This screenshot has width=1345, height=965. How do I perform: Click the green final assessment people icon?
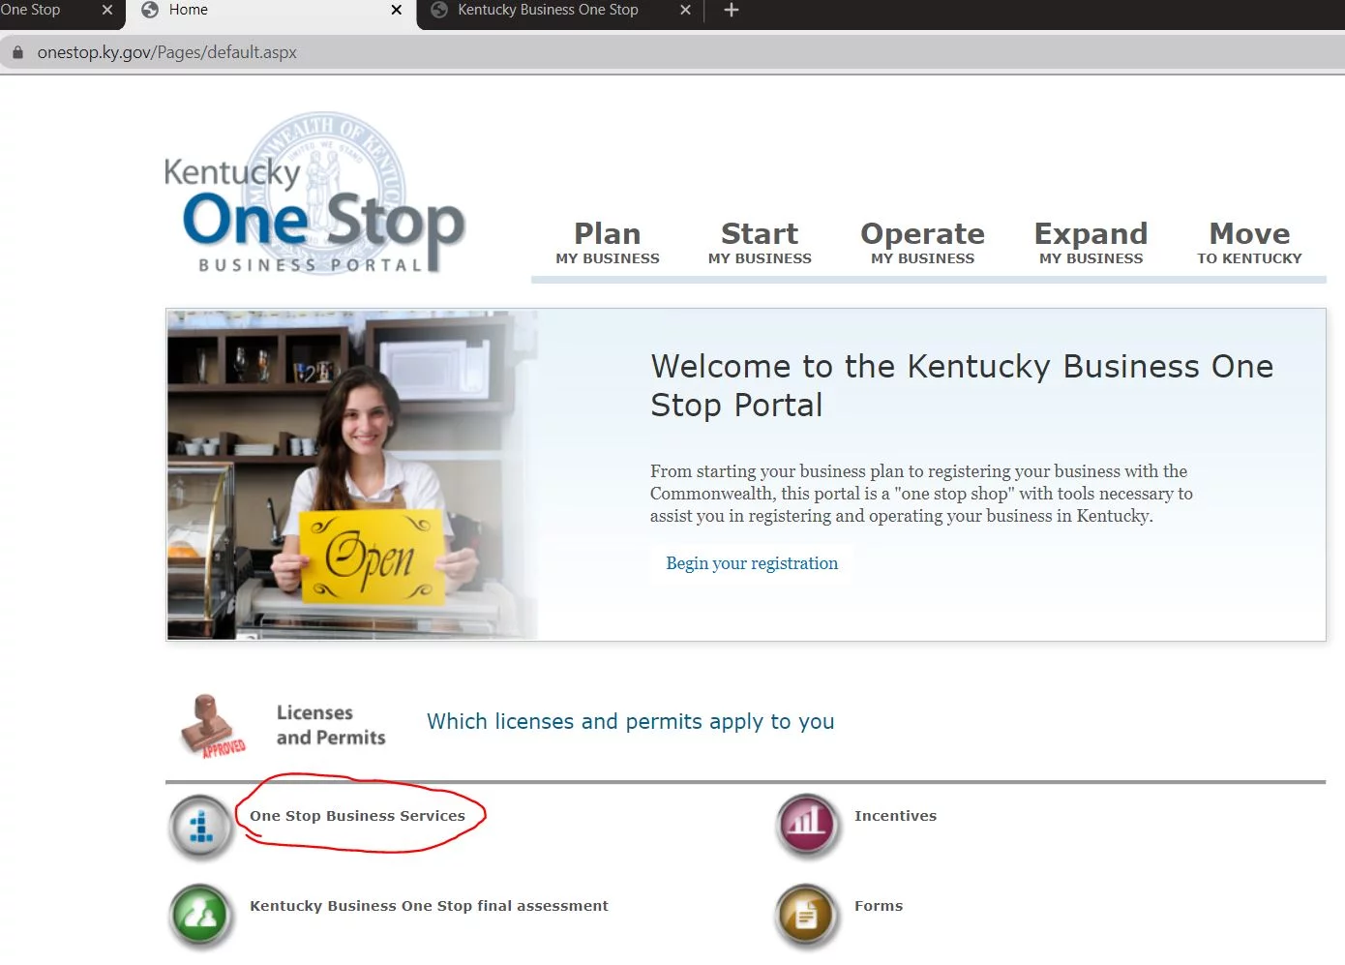click(201, 915)
